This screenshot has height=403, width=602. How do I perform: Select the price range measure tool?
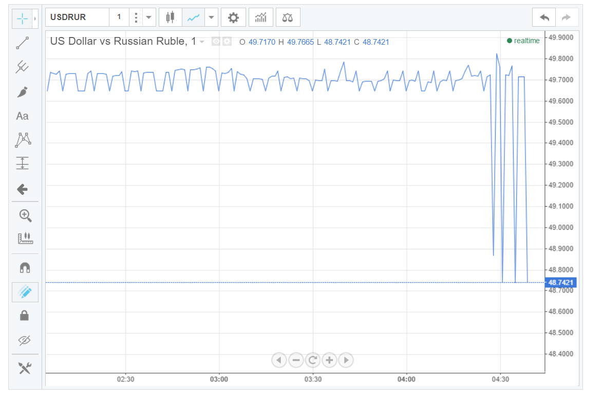click(23, 163)
